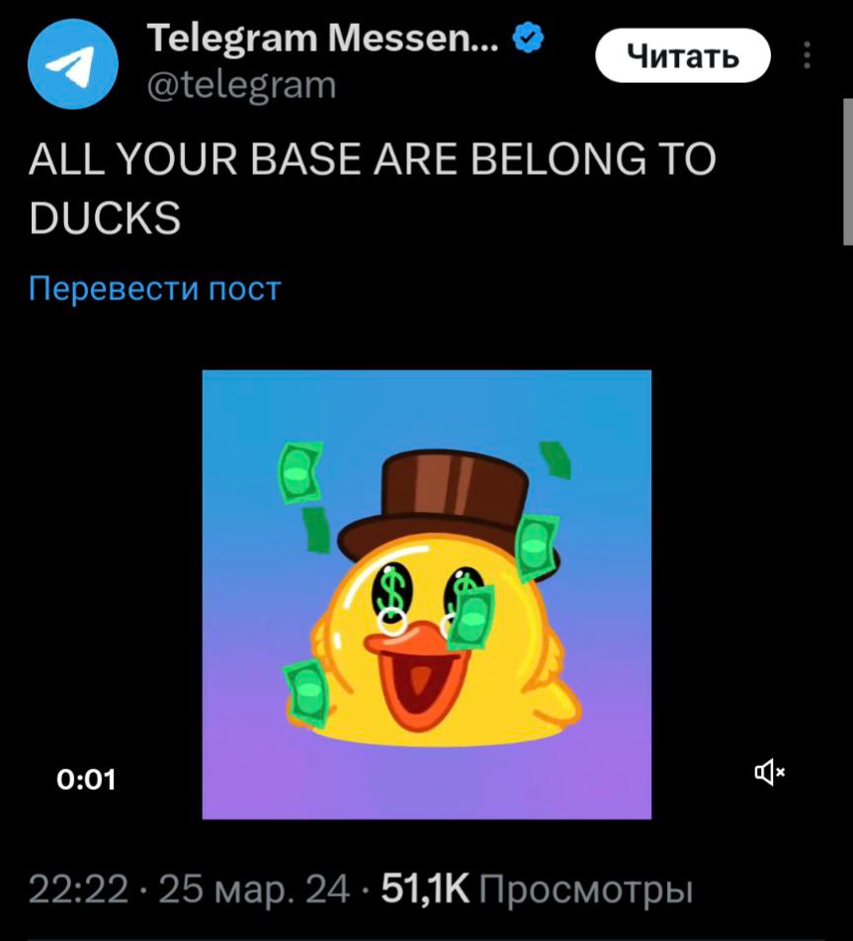Unmute the video using the speaker icon
This screenshot has height=941, width=853.
coord(770,772)
